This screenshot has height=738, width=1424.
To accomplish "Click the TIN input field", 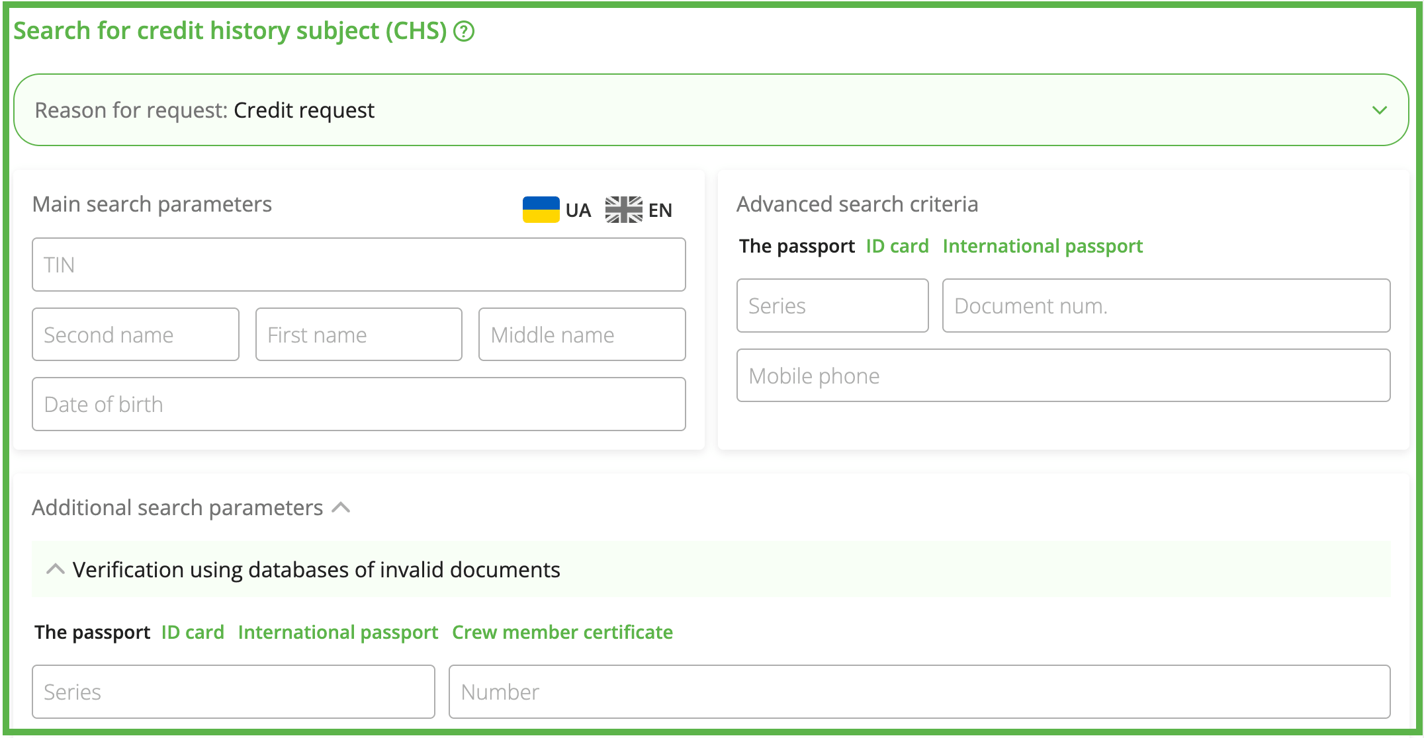I will click(x=359, y=265).
